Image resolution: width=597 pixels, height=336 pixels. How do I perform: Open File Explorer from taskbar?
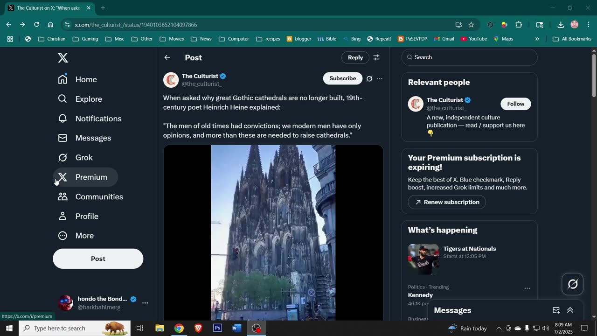pos(160,328)
